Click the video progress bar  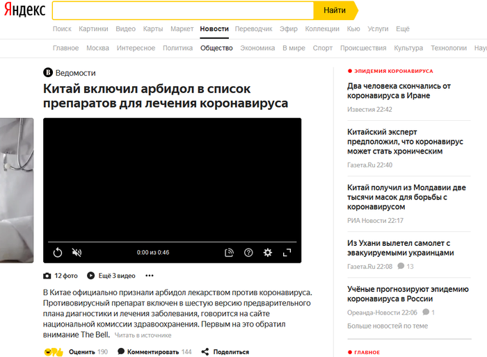pyautogui.click(x=172, y=242)
